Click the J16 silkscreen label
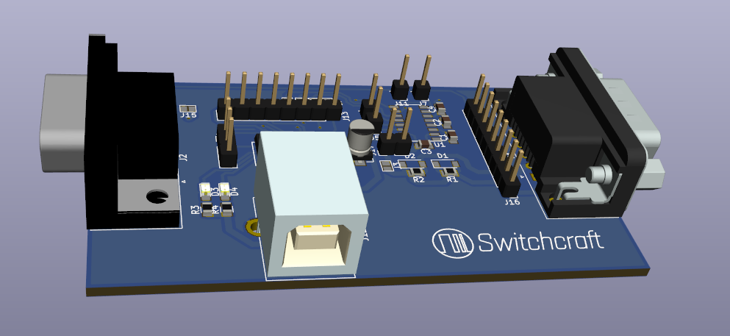Screen dimensions: 730x336 tap(512, 202)
